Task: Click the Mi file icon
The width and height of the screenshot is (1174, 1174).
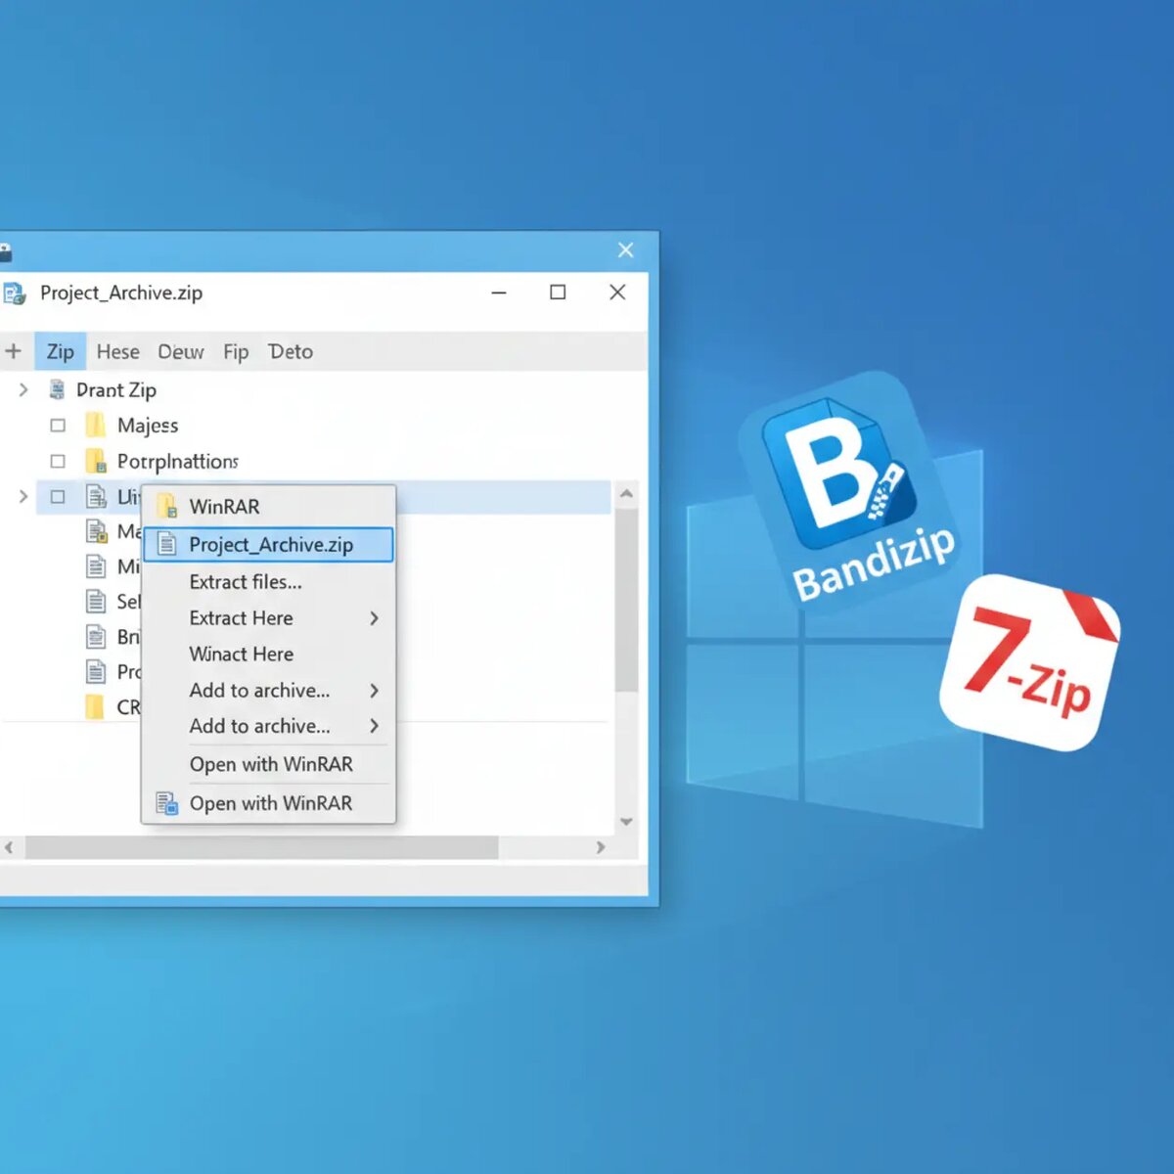Action: (96, 566)
